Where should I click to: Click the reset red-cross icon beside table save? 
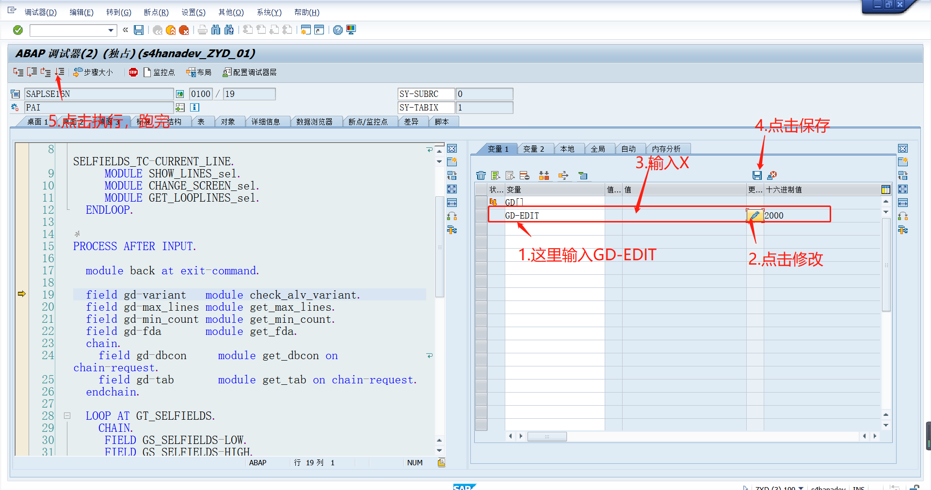pos(772,175)
